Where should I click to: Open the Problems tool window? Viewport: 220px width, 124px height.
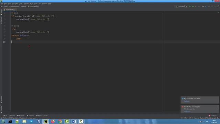(x=21, y=116)
